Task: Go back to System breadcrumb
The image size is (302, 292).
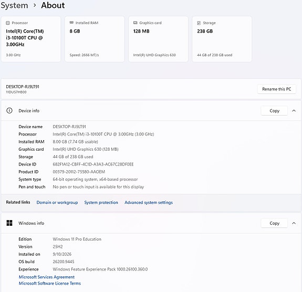Action: coord(14,5)
